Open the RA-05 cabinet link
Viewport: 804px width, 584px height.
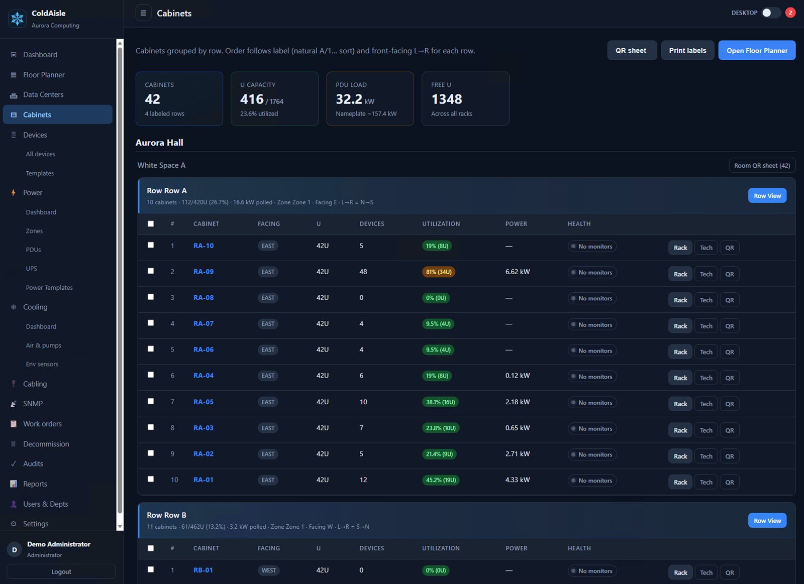(x=204, y=402)
